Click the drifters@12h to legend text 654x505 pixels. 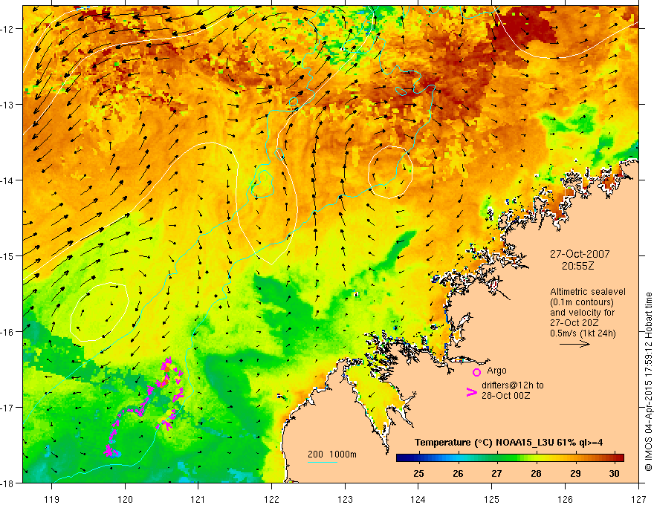click(x=513, y=385)
